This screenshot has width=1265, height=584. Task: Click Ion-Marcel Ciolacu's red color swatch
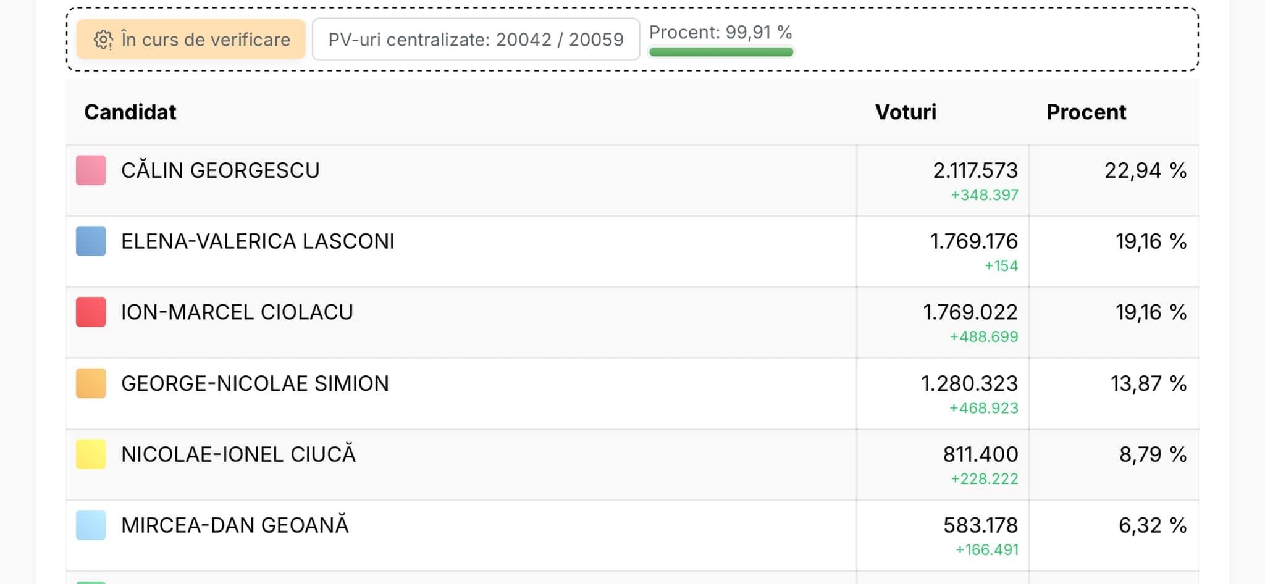[x=91, y=312]
